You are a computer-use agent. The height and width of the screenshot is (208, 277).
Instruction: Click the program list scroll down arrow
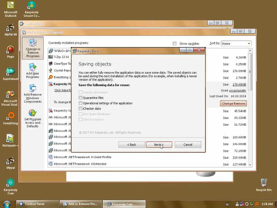coord(250,165)
